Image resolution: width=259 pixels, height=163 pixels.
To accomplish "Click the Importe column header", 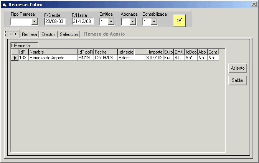I will click(x=148, y=52).
